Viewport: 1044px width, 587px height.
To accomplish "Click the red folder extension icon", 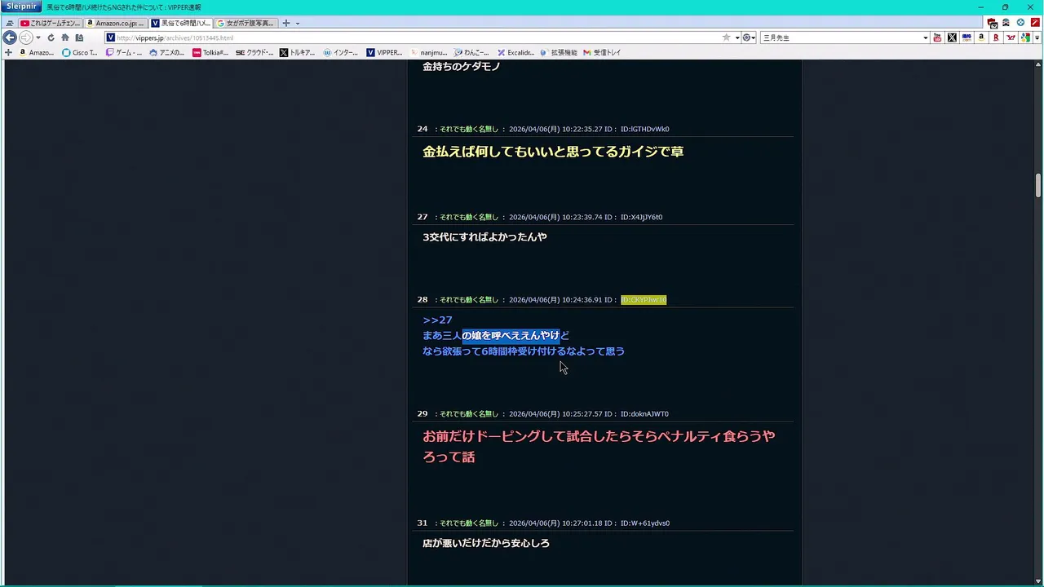I will click(x=992, y=23).
